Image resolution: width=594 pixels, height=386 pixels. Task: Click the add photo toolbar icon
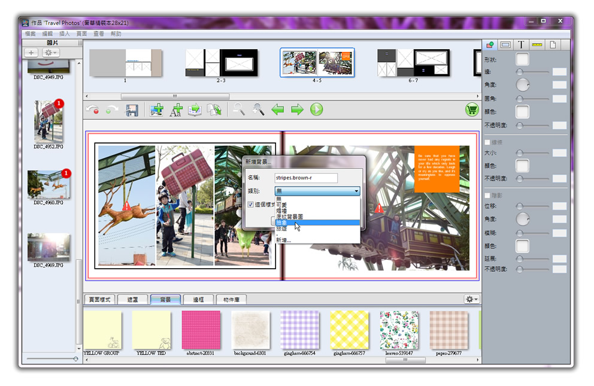pos(156,110)
